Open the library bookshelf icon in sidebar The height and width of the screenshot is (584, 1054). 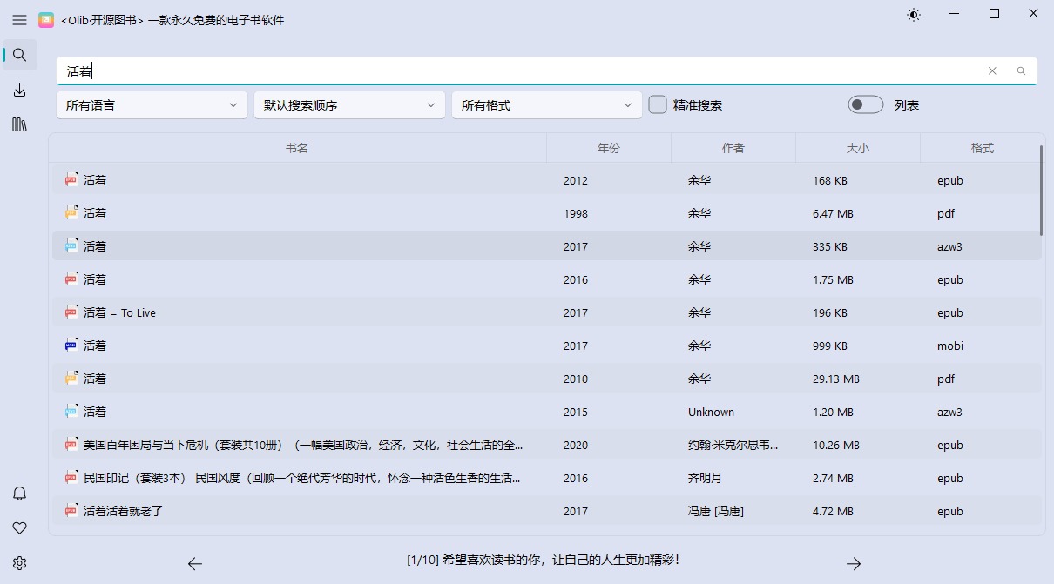[19, 125]
